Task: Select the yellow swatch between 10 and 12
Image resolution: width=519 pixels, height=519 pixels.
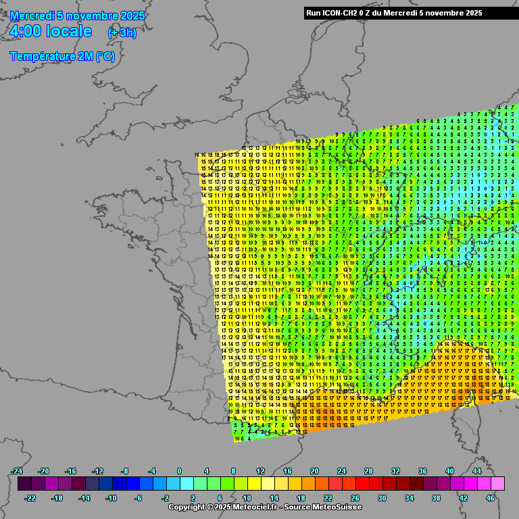Action: click(254, 484)
